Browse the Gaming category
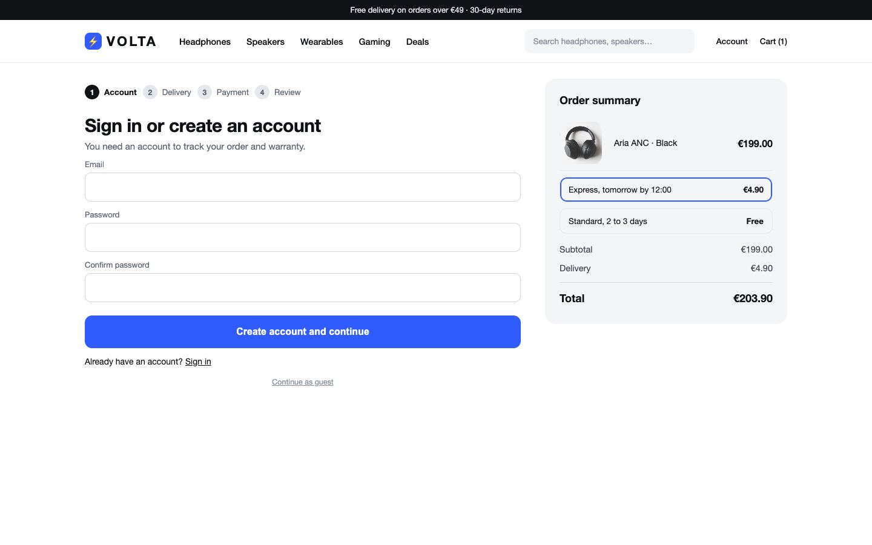The image size is (872, 545). coord(374,42)
